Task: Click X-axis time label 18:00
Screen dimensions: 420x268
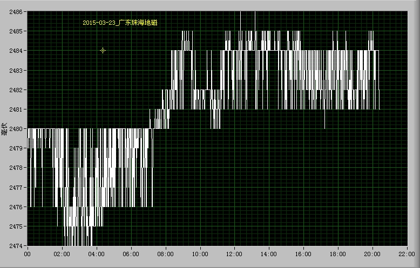Action: [337, 254]
